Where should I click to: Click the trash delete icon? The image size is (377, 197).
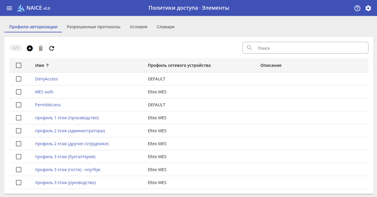(41, 48)
